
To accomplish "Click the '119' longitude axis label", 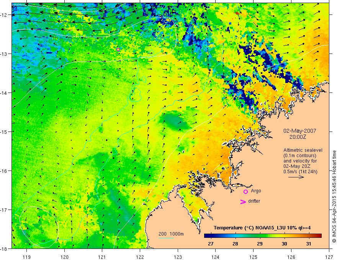I will pyautogui.click(x=27, y=257).
